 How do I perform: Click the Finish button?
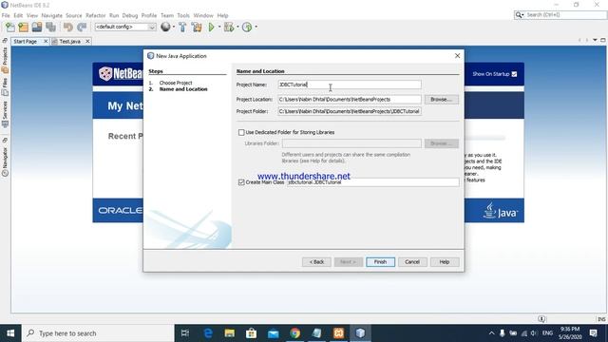(x=380, y=262)
